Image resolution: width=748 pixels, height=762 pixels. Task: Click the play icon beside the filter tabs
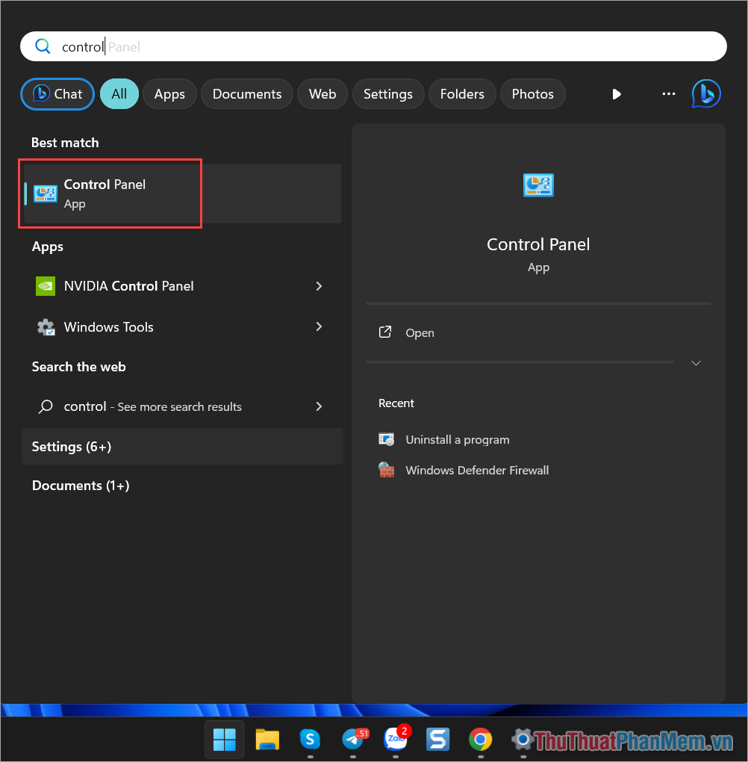pos(616,93)
